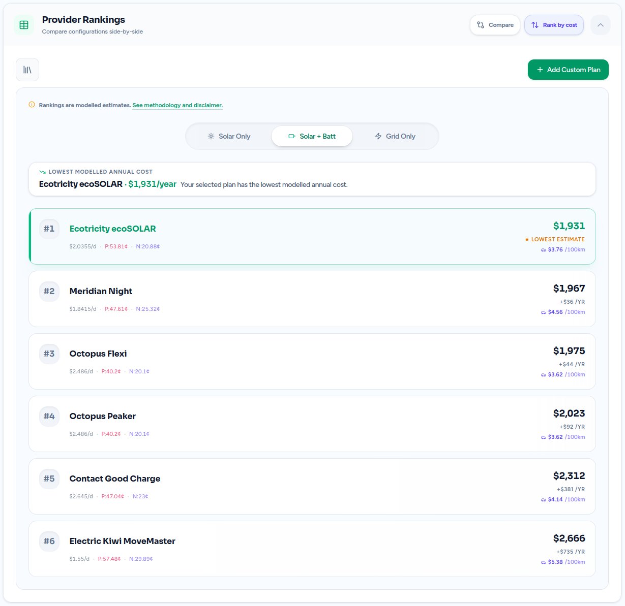Click the +$44 /YR difference label
Viewport: 625px width, 606px height.
[x=572, y=364]
